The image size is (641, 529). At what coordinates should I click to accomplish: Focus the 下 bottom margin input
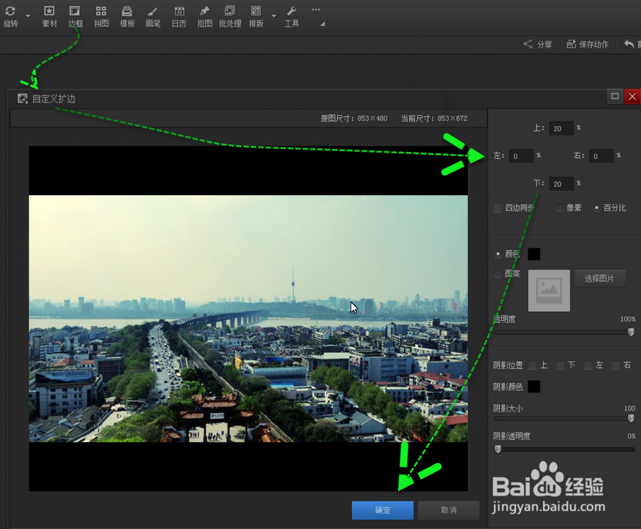coord(561,184)
